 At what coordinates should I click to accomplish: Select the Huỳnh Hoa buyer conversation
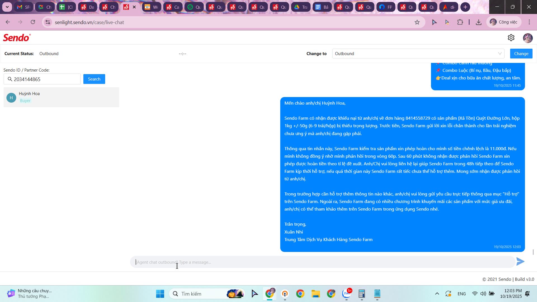pos(61,97)
